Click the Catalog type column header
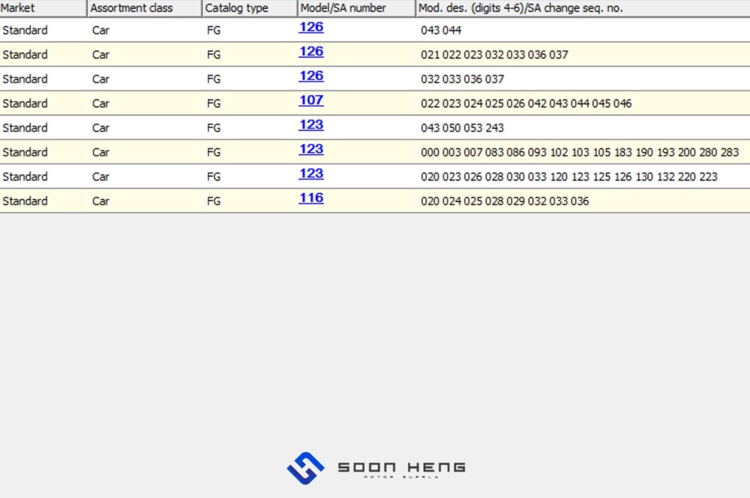Screen dimensions: 750x498 [250, 8]
